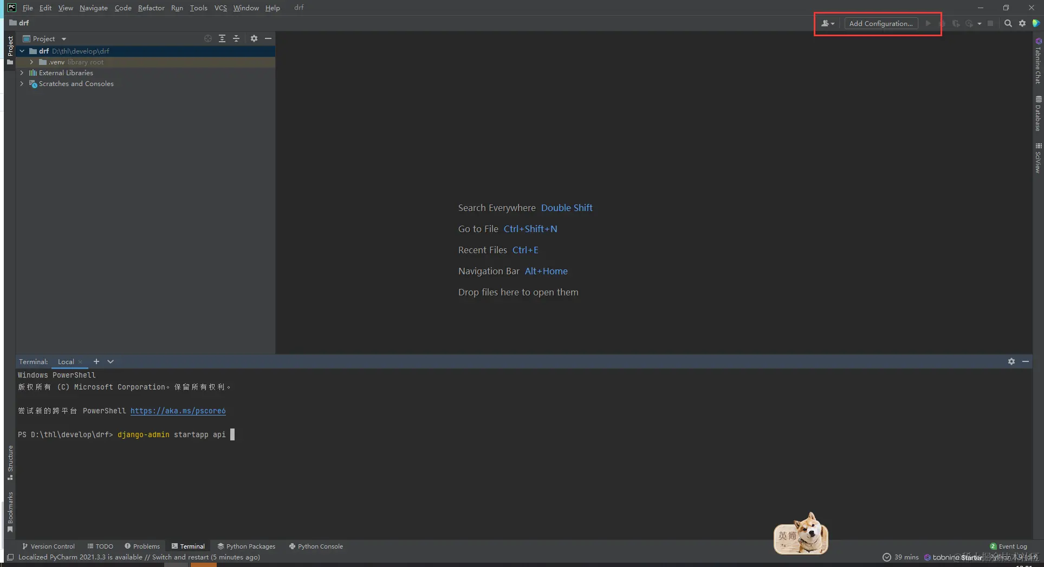The width and height of the screenshot is (1044, 567).
Task: Open the Bookmarks sidebar panel
Action: point(10,512)
